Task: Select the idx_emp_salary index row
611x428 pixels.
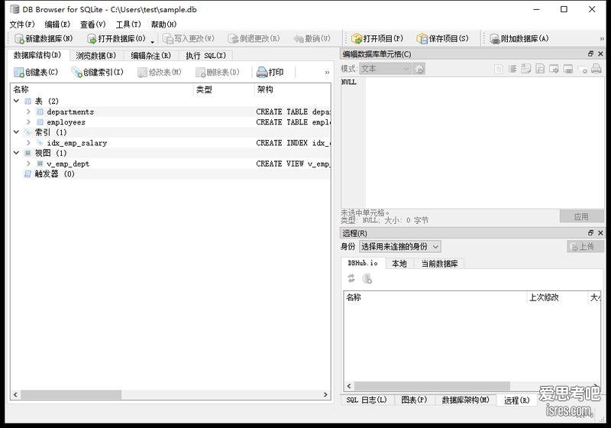Action: [x=170, y=143]
